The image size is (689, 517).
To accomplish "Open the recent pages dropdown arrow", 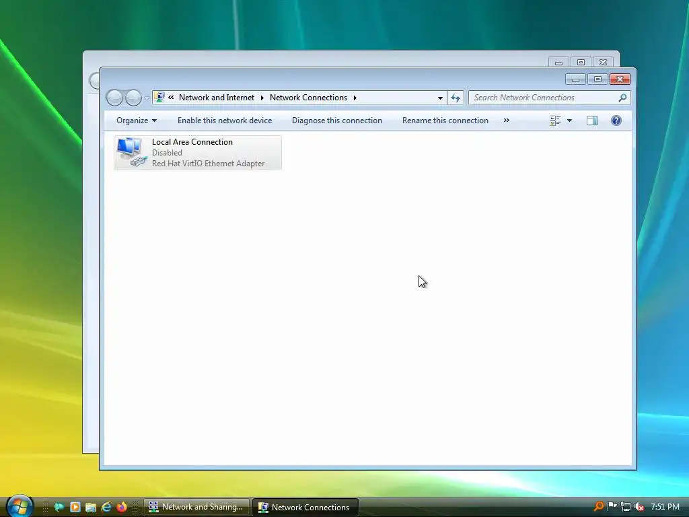I will [147, 98].
